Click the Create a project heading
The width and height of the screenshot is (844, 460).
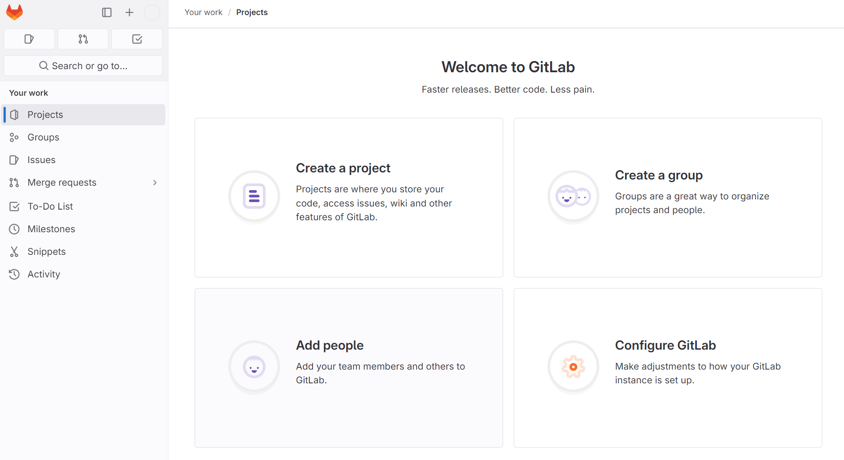[x=343, y=168]
